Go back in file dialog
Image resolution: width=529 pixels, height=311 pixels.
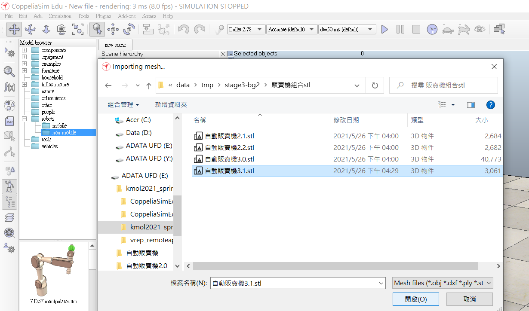108,85
